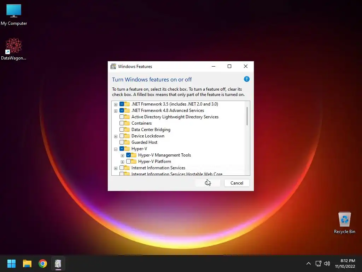Open the clock and date panel
Screen dimensions: 362x272
coord(345,263)
